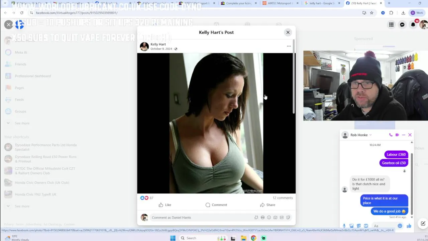Open File Explorer from the taskbar
Screen dimensions: 428x241
243,238
